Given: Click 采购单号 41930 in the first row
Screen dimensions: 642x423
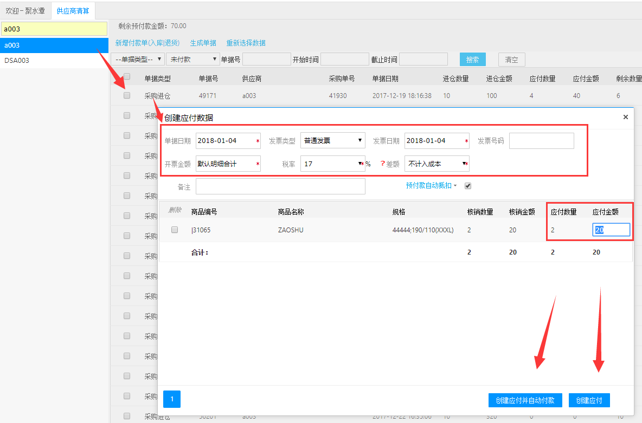Looking at the screenshot, I should tap(338, 96).
